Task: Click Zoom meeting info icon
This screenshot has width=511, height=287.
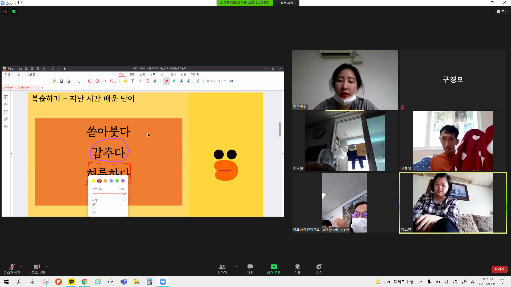Action: (5, 11)
